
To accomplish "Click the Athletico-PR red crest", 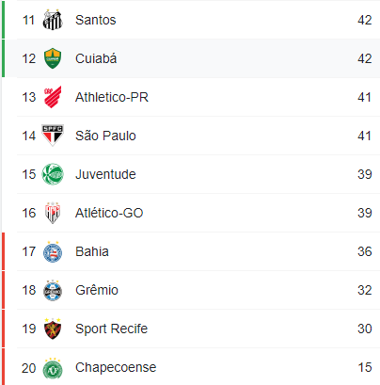I will [x=53, y=97].
